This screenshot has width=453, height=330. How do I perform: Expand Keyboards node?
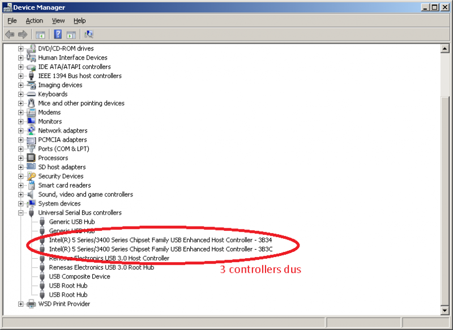coord(20,94)
